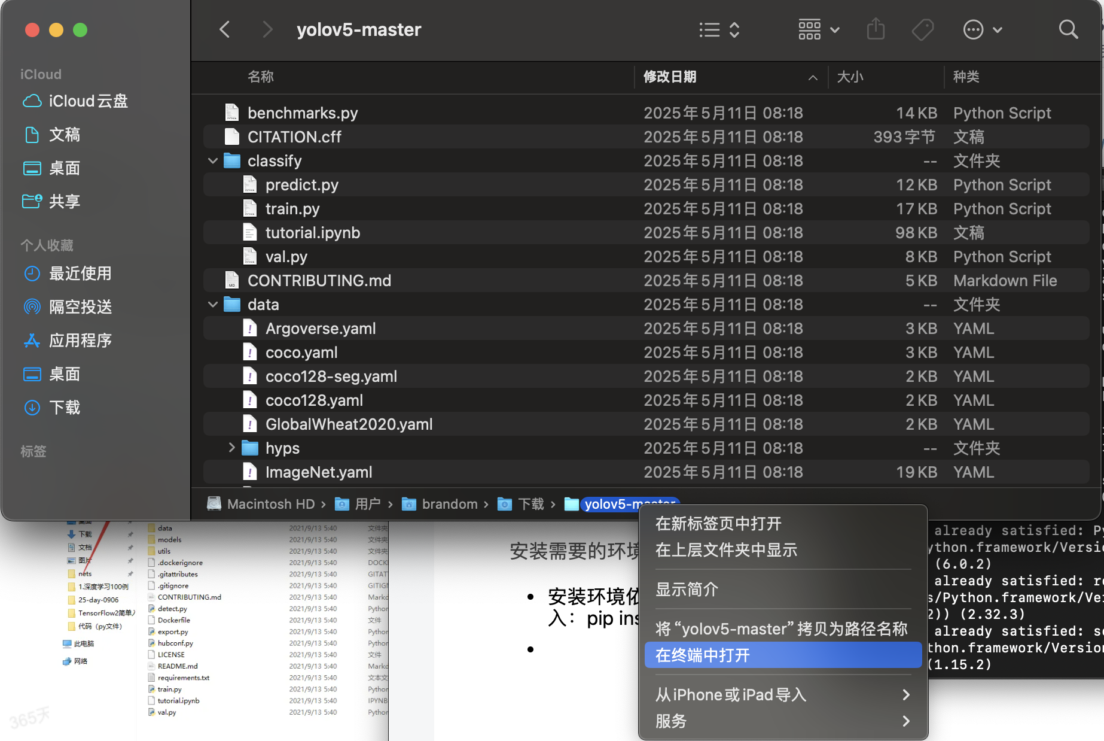Screen dimensions: 1104x741
Task: Expand the hyps folder
Action: pyautogui.click(x=231, y=448)
